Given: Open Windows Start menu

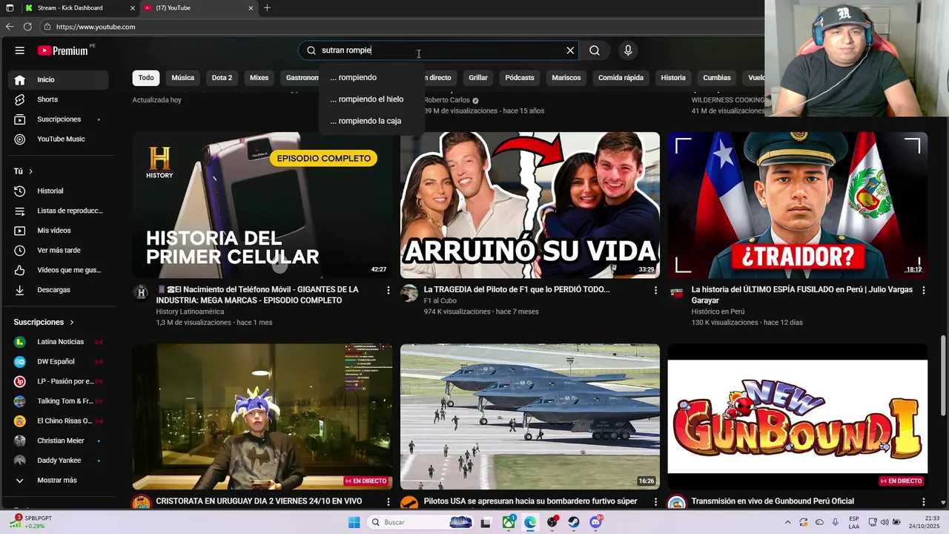Looking at the screenshot, I should click(354, 522).
